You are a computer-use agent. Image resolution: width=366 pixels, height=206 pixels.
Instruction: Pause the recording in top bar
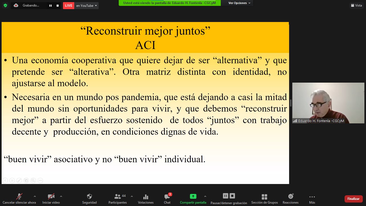(x=50, y=6)
